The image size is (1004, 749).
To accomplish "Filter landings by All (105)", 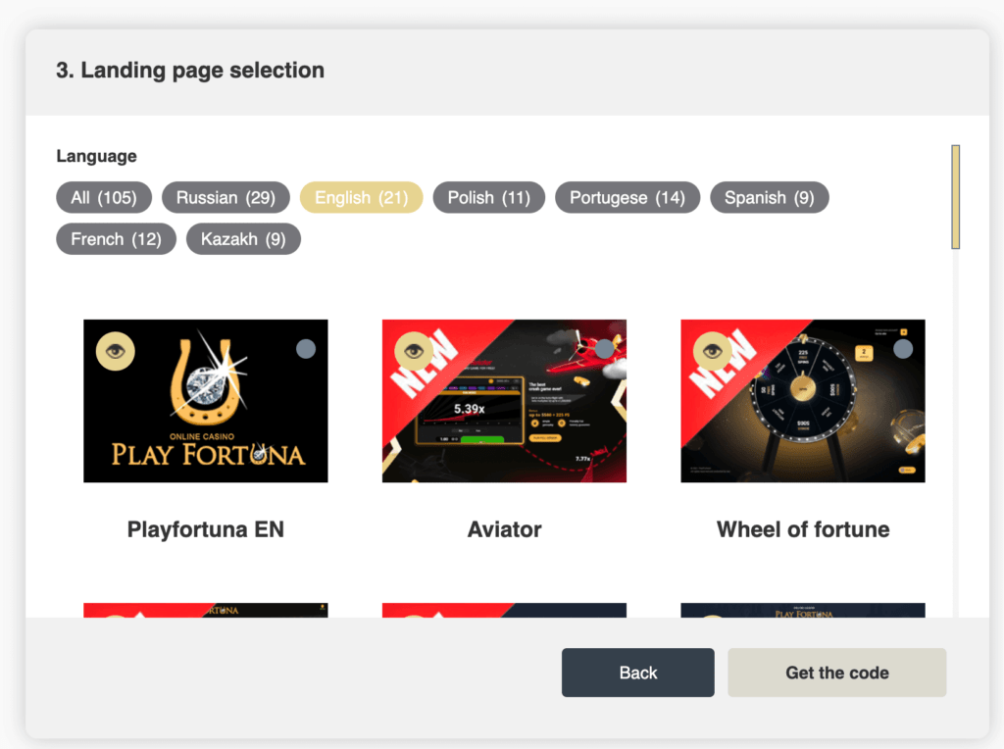I will (104, 197).
